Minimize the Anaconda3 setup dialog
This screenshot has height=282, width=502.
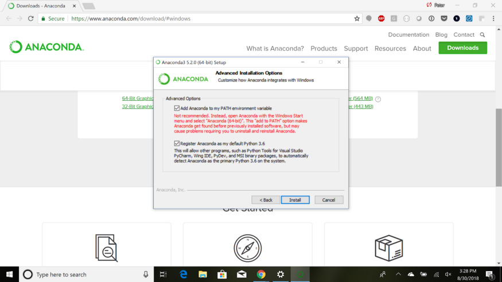click(302, 62)
